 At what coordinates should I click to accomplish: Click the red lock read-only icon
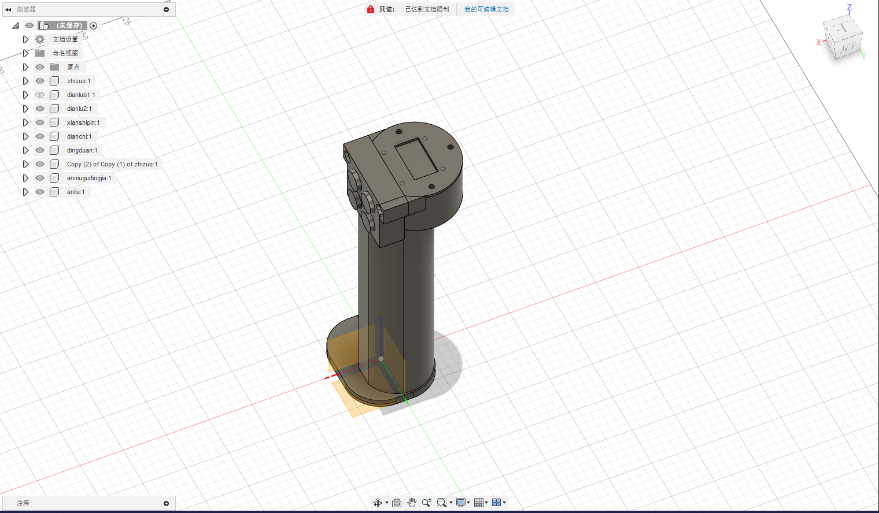[371, 9]
